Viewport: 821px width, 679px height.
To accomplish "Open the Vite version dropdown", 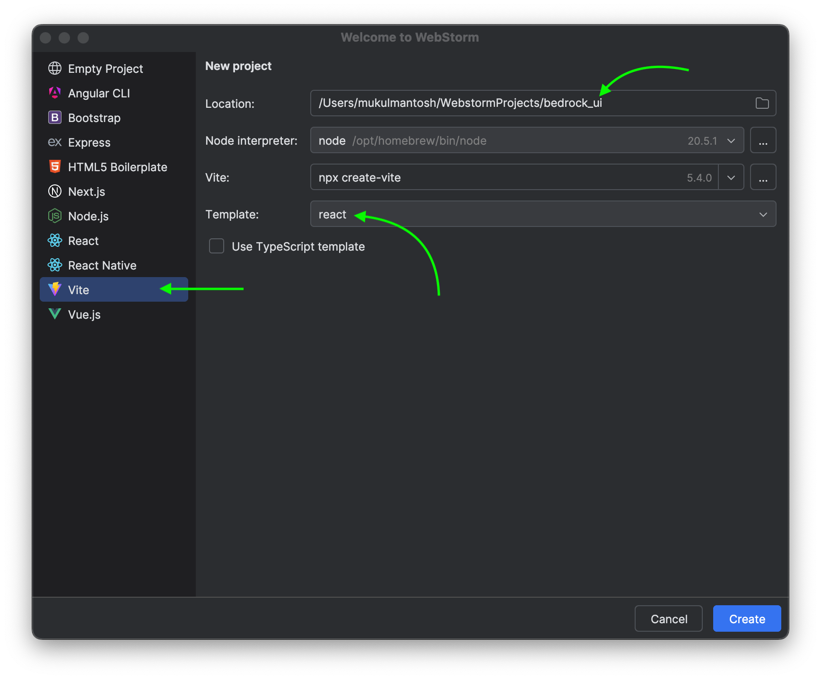I will (x=731, y=177).
